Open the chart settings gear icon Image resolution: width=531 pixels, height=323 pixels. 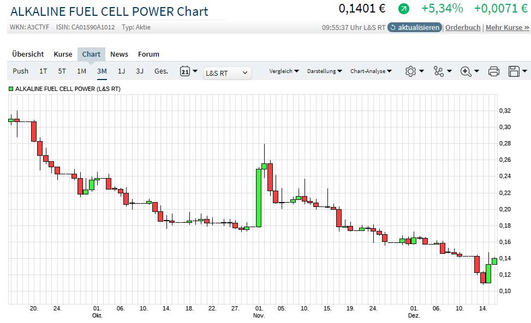(x=410, y=71)
